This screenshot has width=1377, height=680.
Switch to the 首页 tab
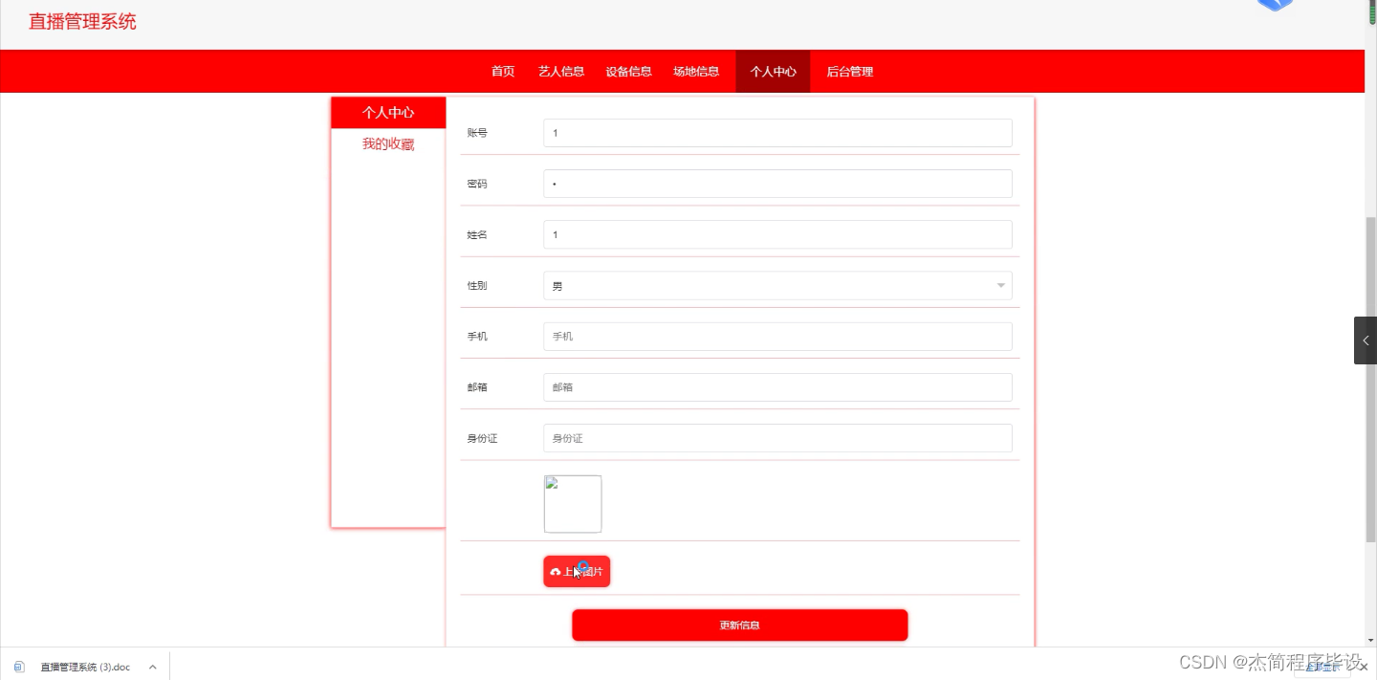click(x=502, y=71)
